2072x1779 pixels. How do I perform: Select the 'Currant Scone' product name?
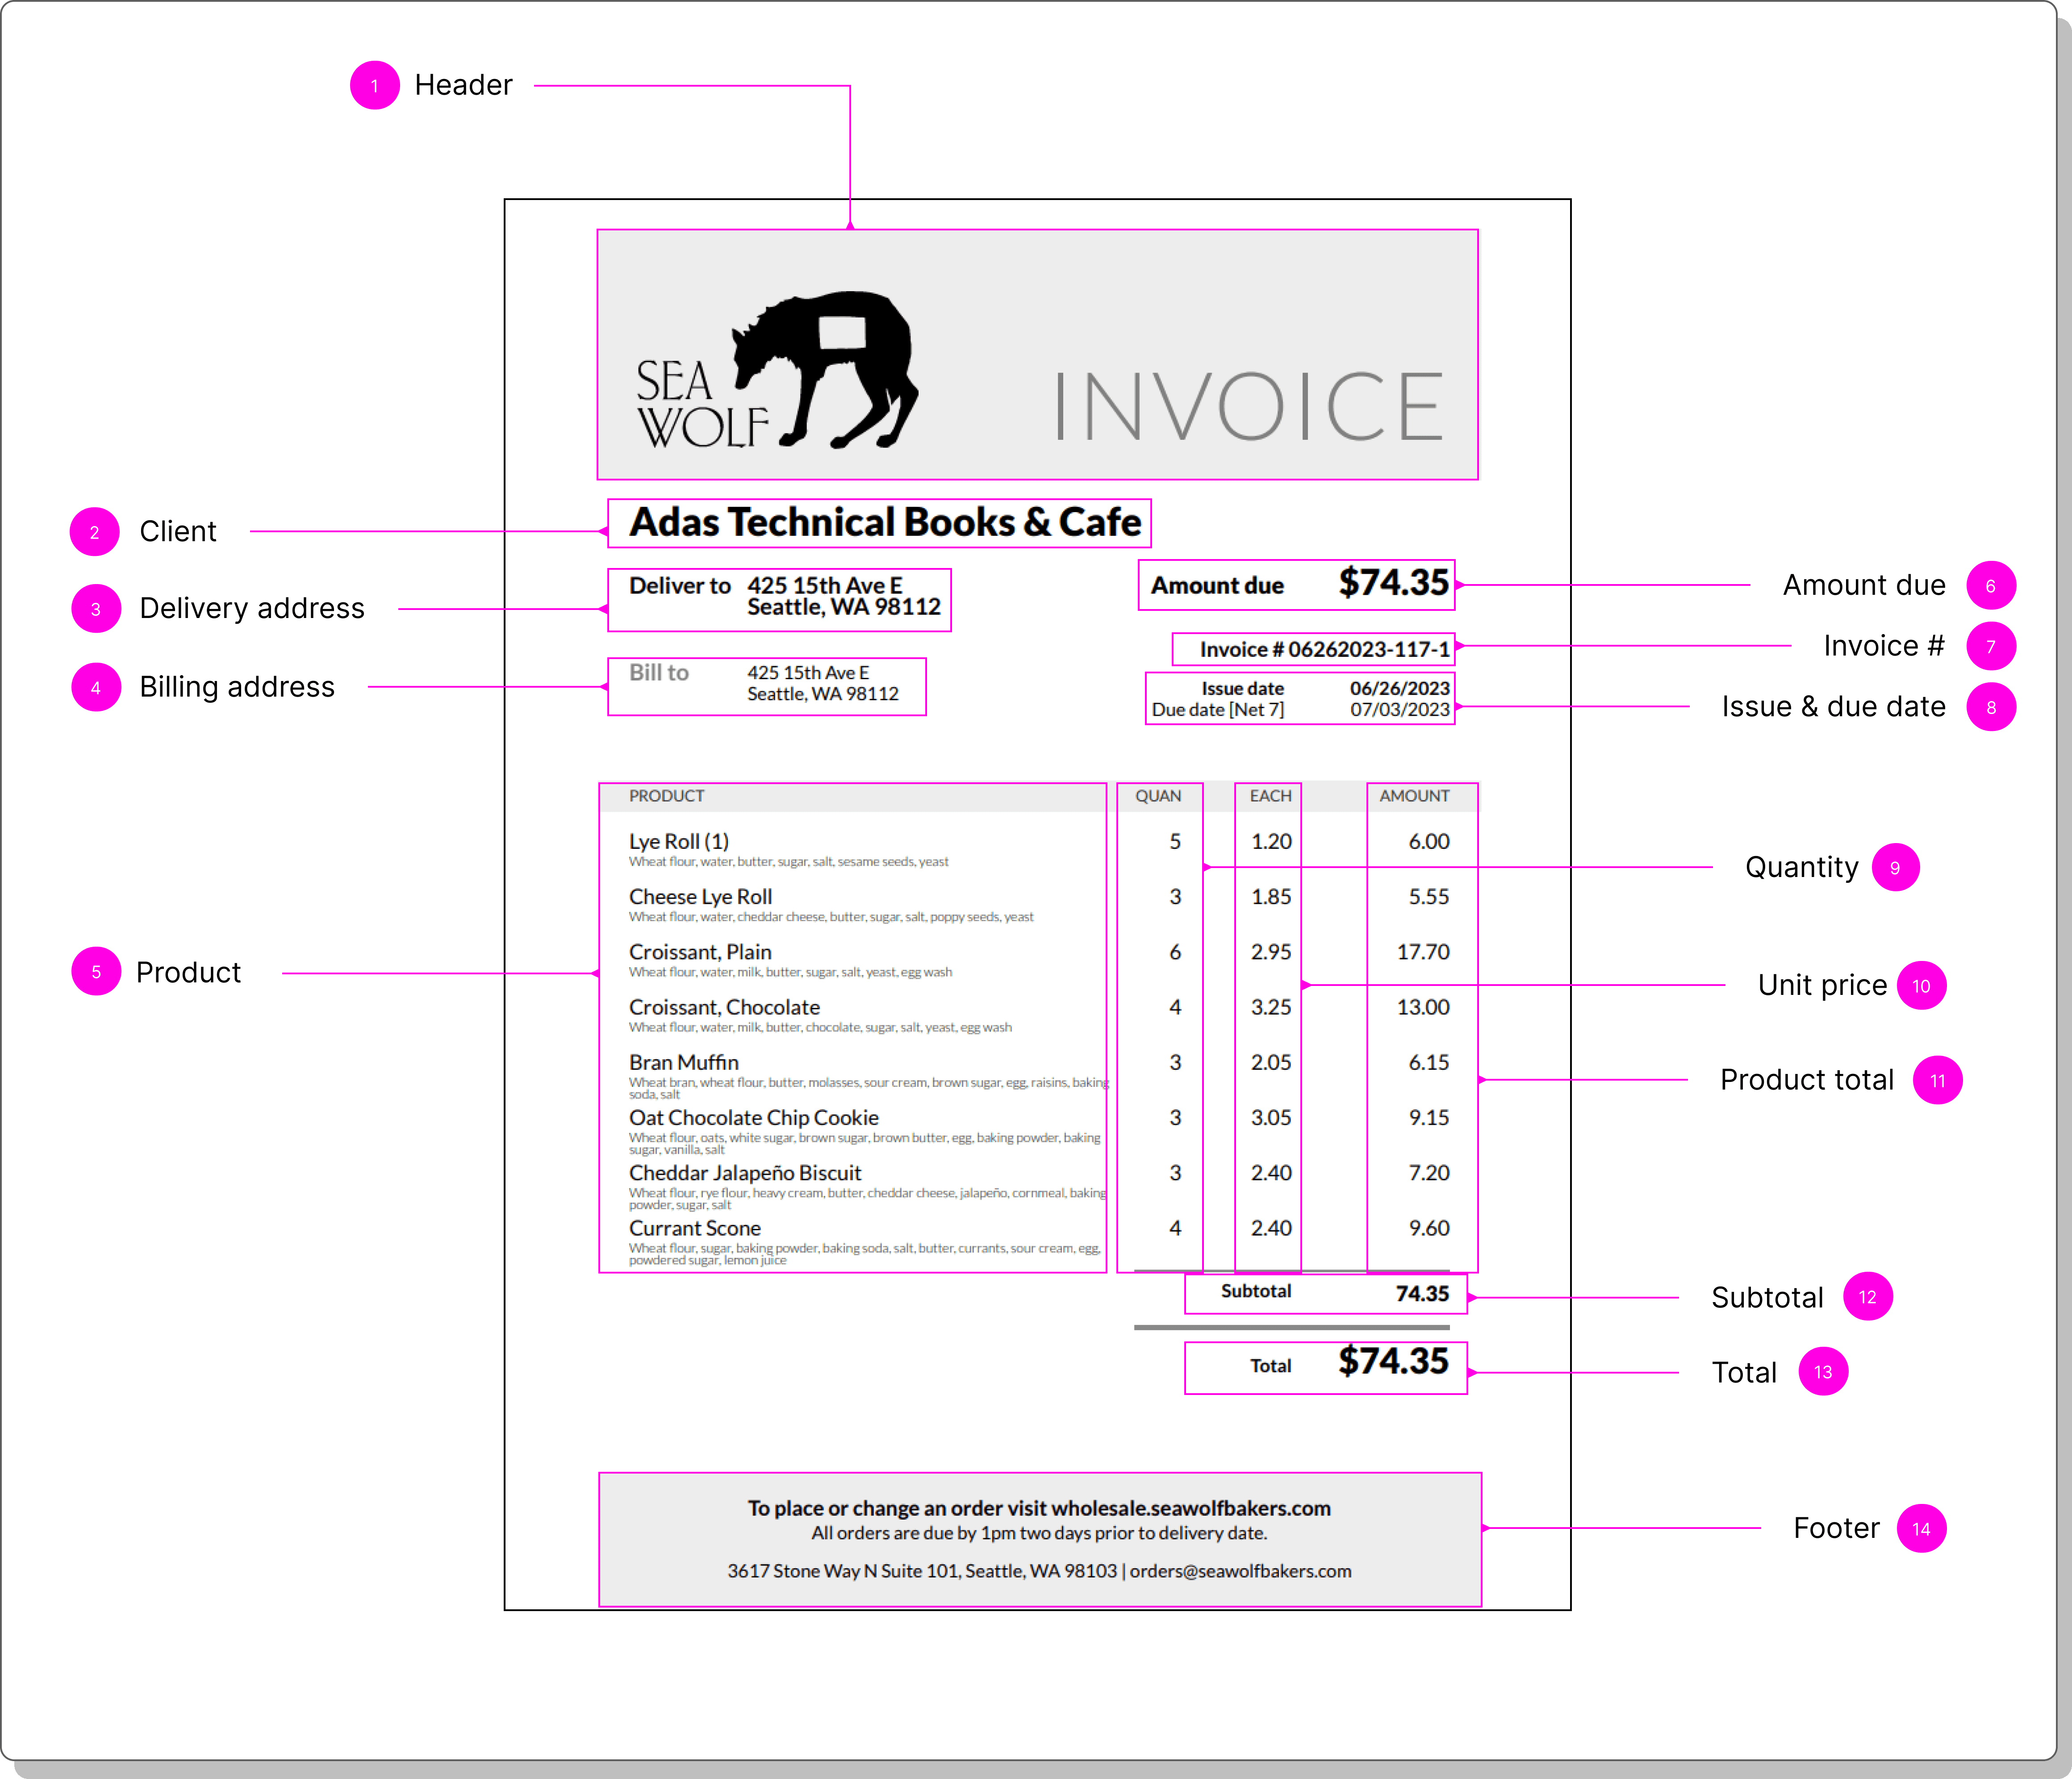pos(695,1228)
